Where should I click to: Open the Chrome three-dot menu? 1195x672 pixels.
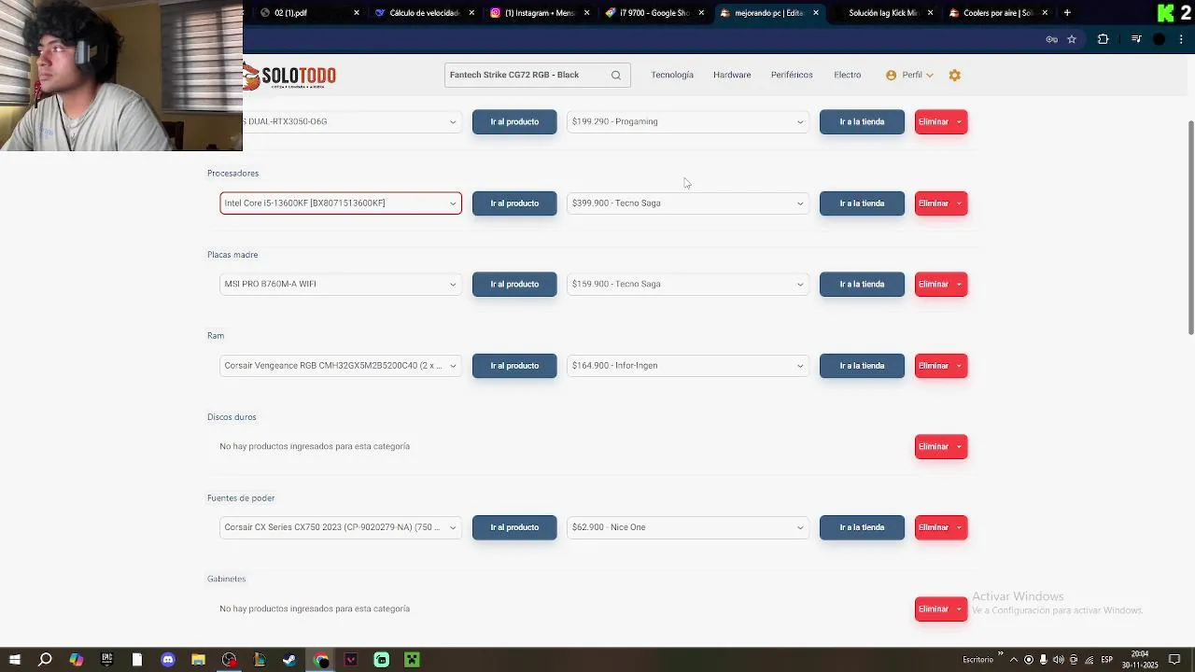coord(1182,39)
